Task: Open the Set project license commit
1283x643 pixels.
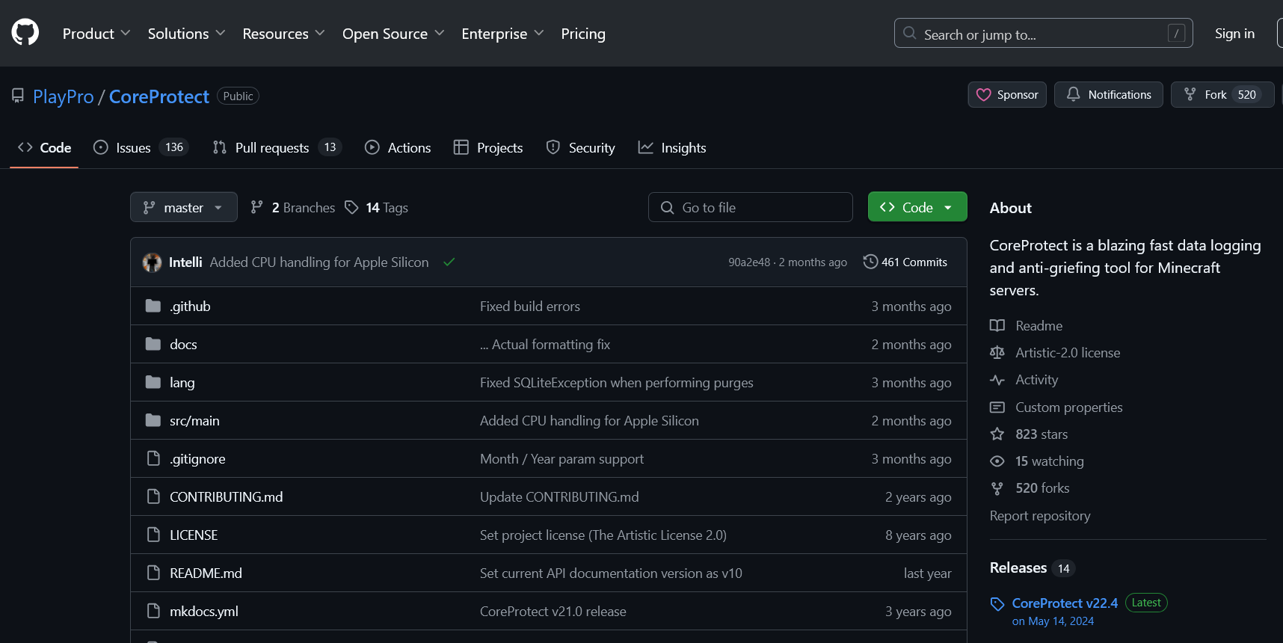Action: [x=603, y=535]
